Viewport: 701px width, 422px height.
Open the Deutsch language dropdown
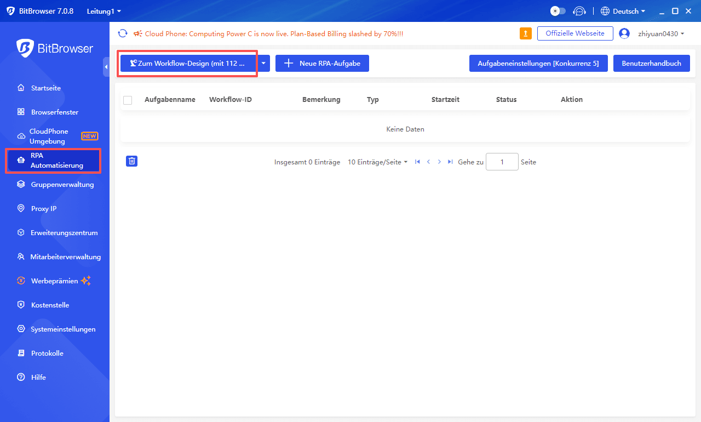pos(623,11)
